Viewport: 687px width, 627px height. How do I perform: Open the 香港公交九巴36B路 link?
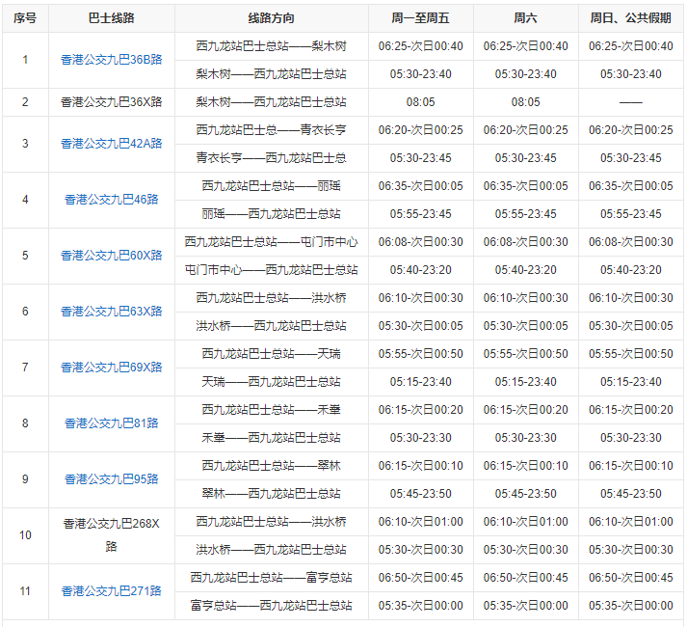click(x=111, y=60)
